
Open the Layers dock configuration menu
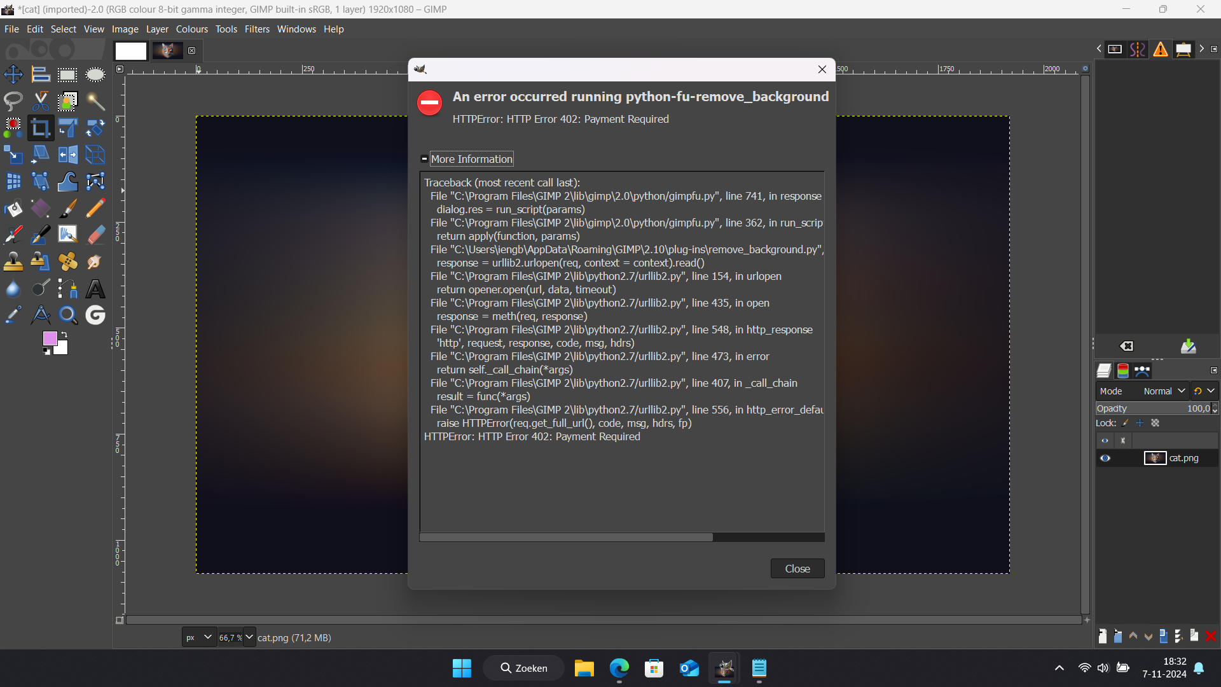coord(1214,370)
